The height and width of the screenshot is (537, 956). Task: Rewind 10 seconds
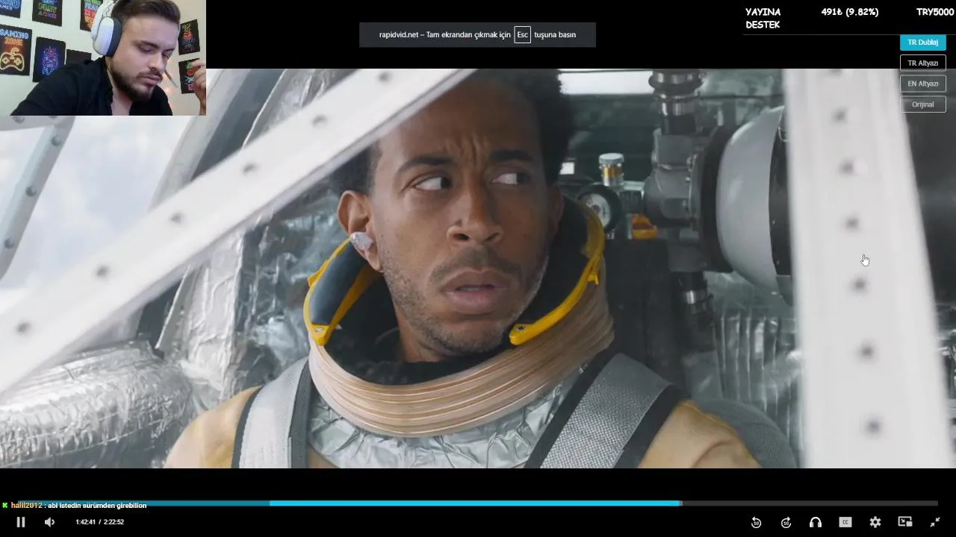point(756,522)
